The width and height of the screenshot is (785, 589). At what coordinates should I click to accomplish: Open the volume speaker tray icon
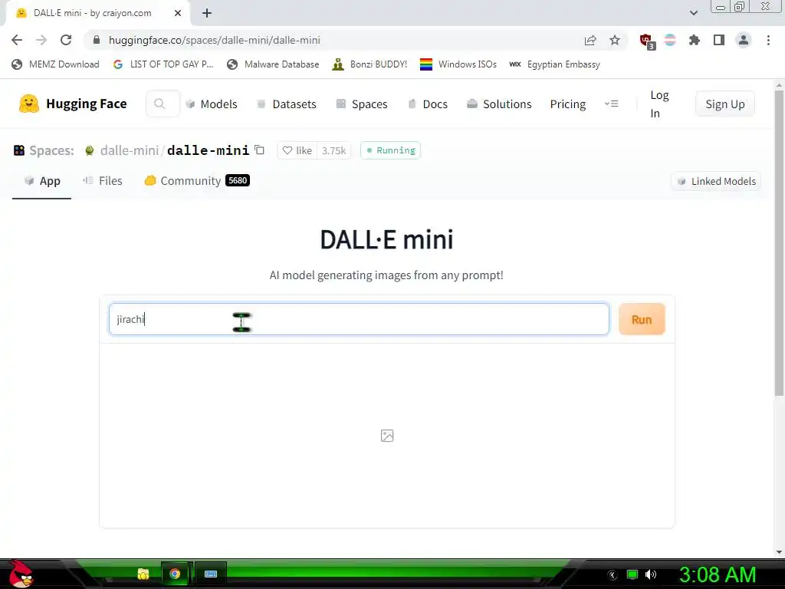(651, 574)
